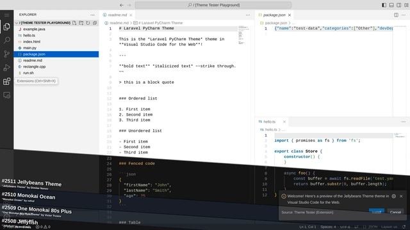Open the Run and Debug view
The image size is (410, 230).
coord(6,68)
